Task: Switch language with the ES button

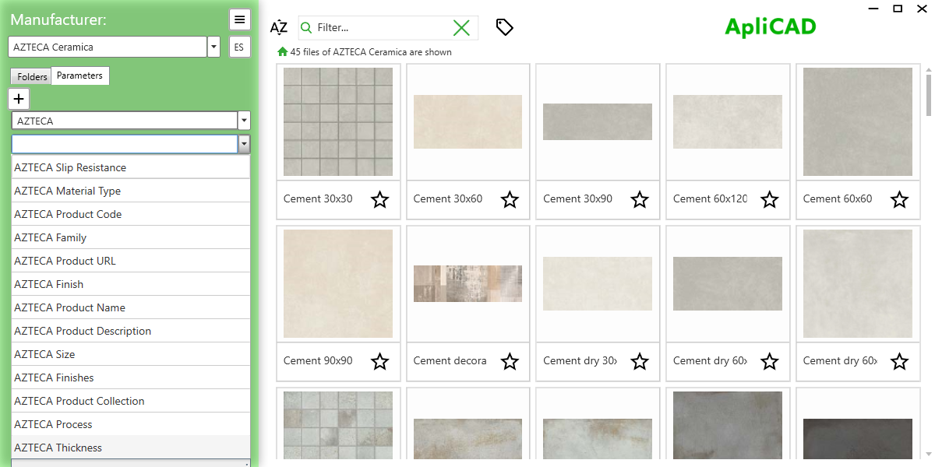Action: pos(239,47)
